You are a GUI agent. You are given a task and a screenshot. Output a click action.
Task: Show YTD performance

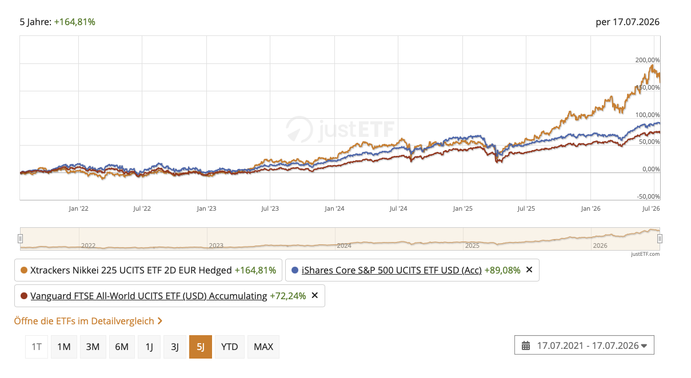tap(230, 347)
